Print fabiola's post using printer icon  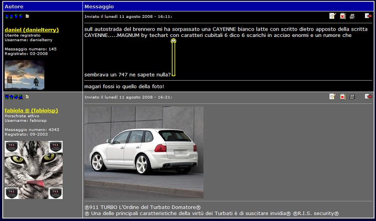[x=352, y=97]
